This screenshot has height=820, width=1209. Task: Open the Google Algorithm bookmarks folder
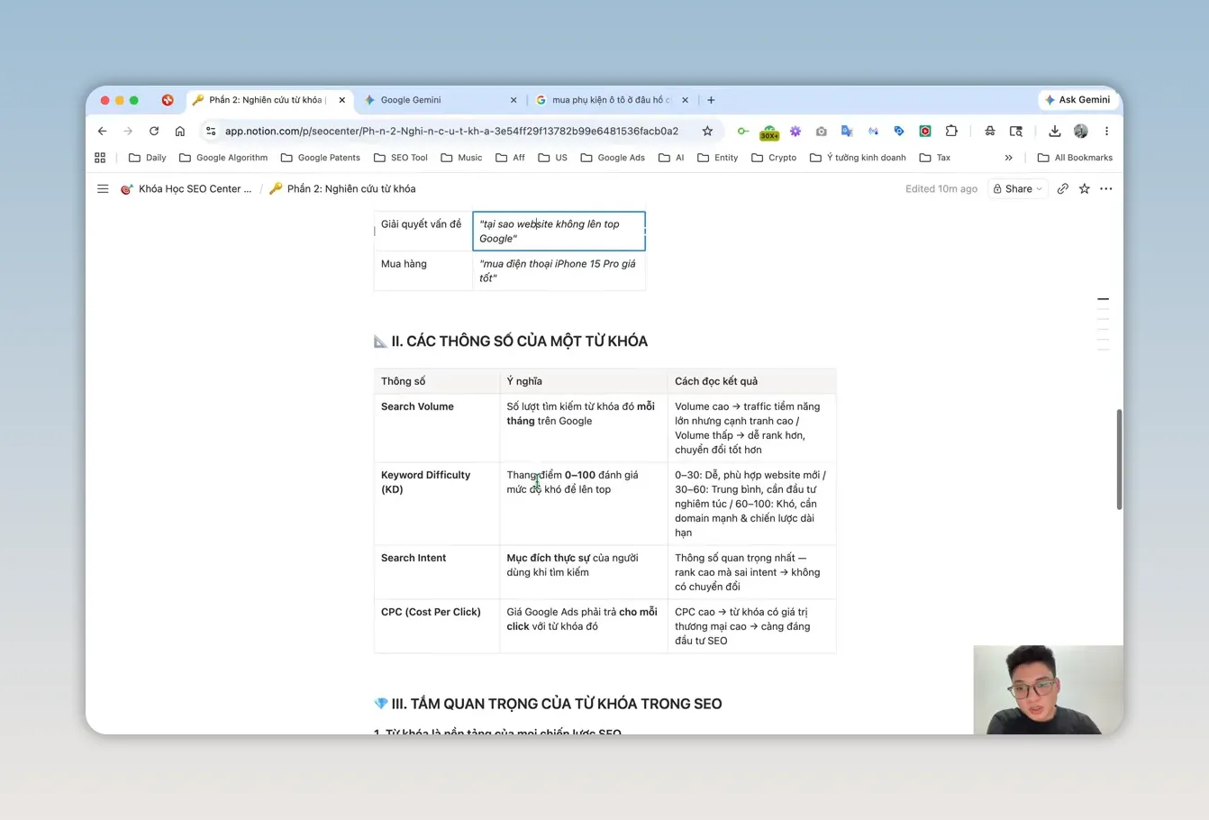click(223, 158)
